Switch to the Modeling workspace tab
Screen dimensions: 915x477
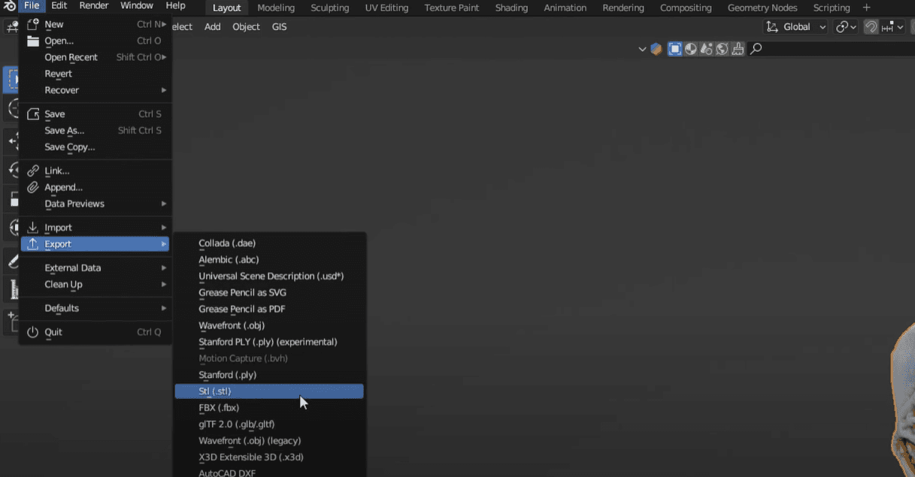pos(276,8)
